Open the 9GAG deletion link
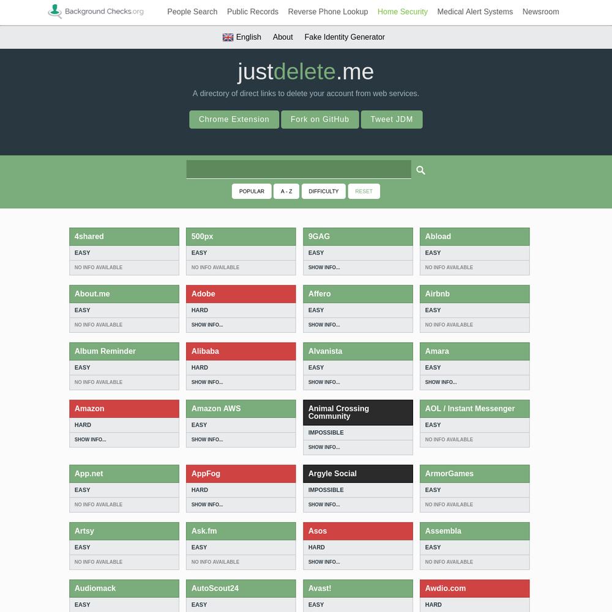Screen dimensions: 612x612 coord(357,236)
